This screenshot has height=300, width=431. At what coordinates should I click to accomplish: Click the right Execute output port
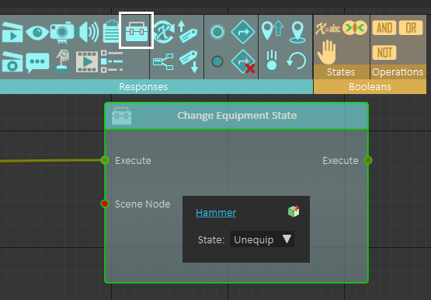point(368,160)
